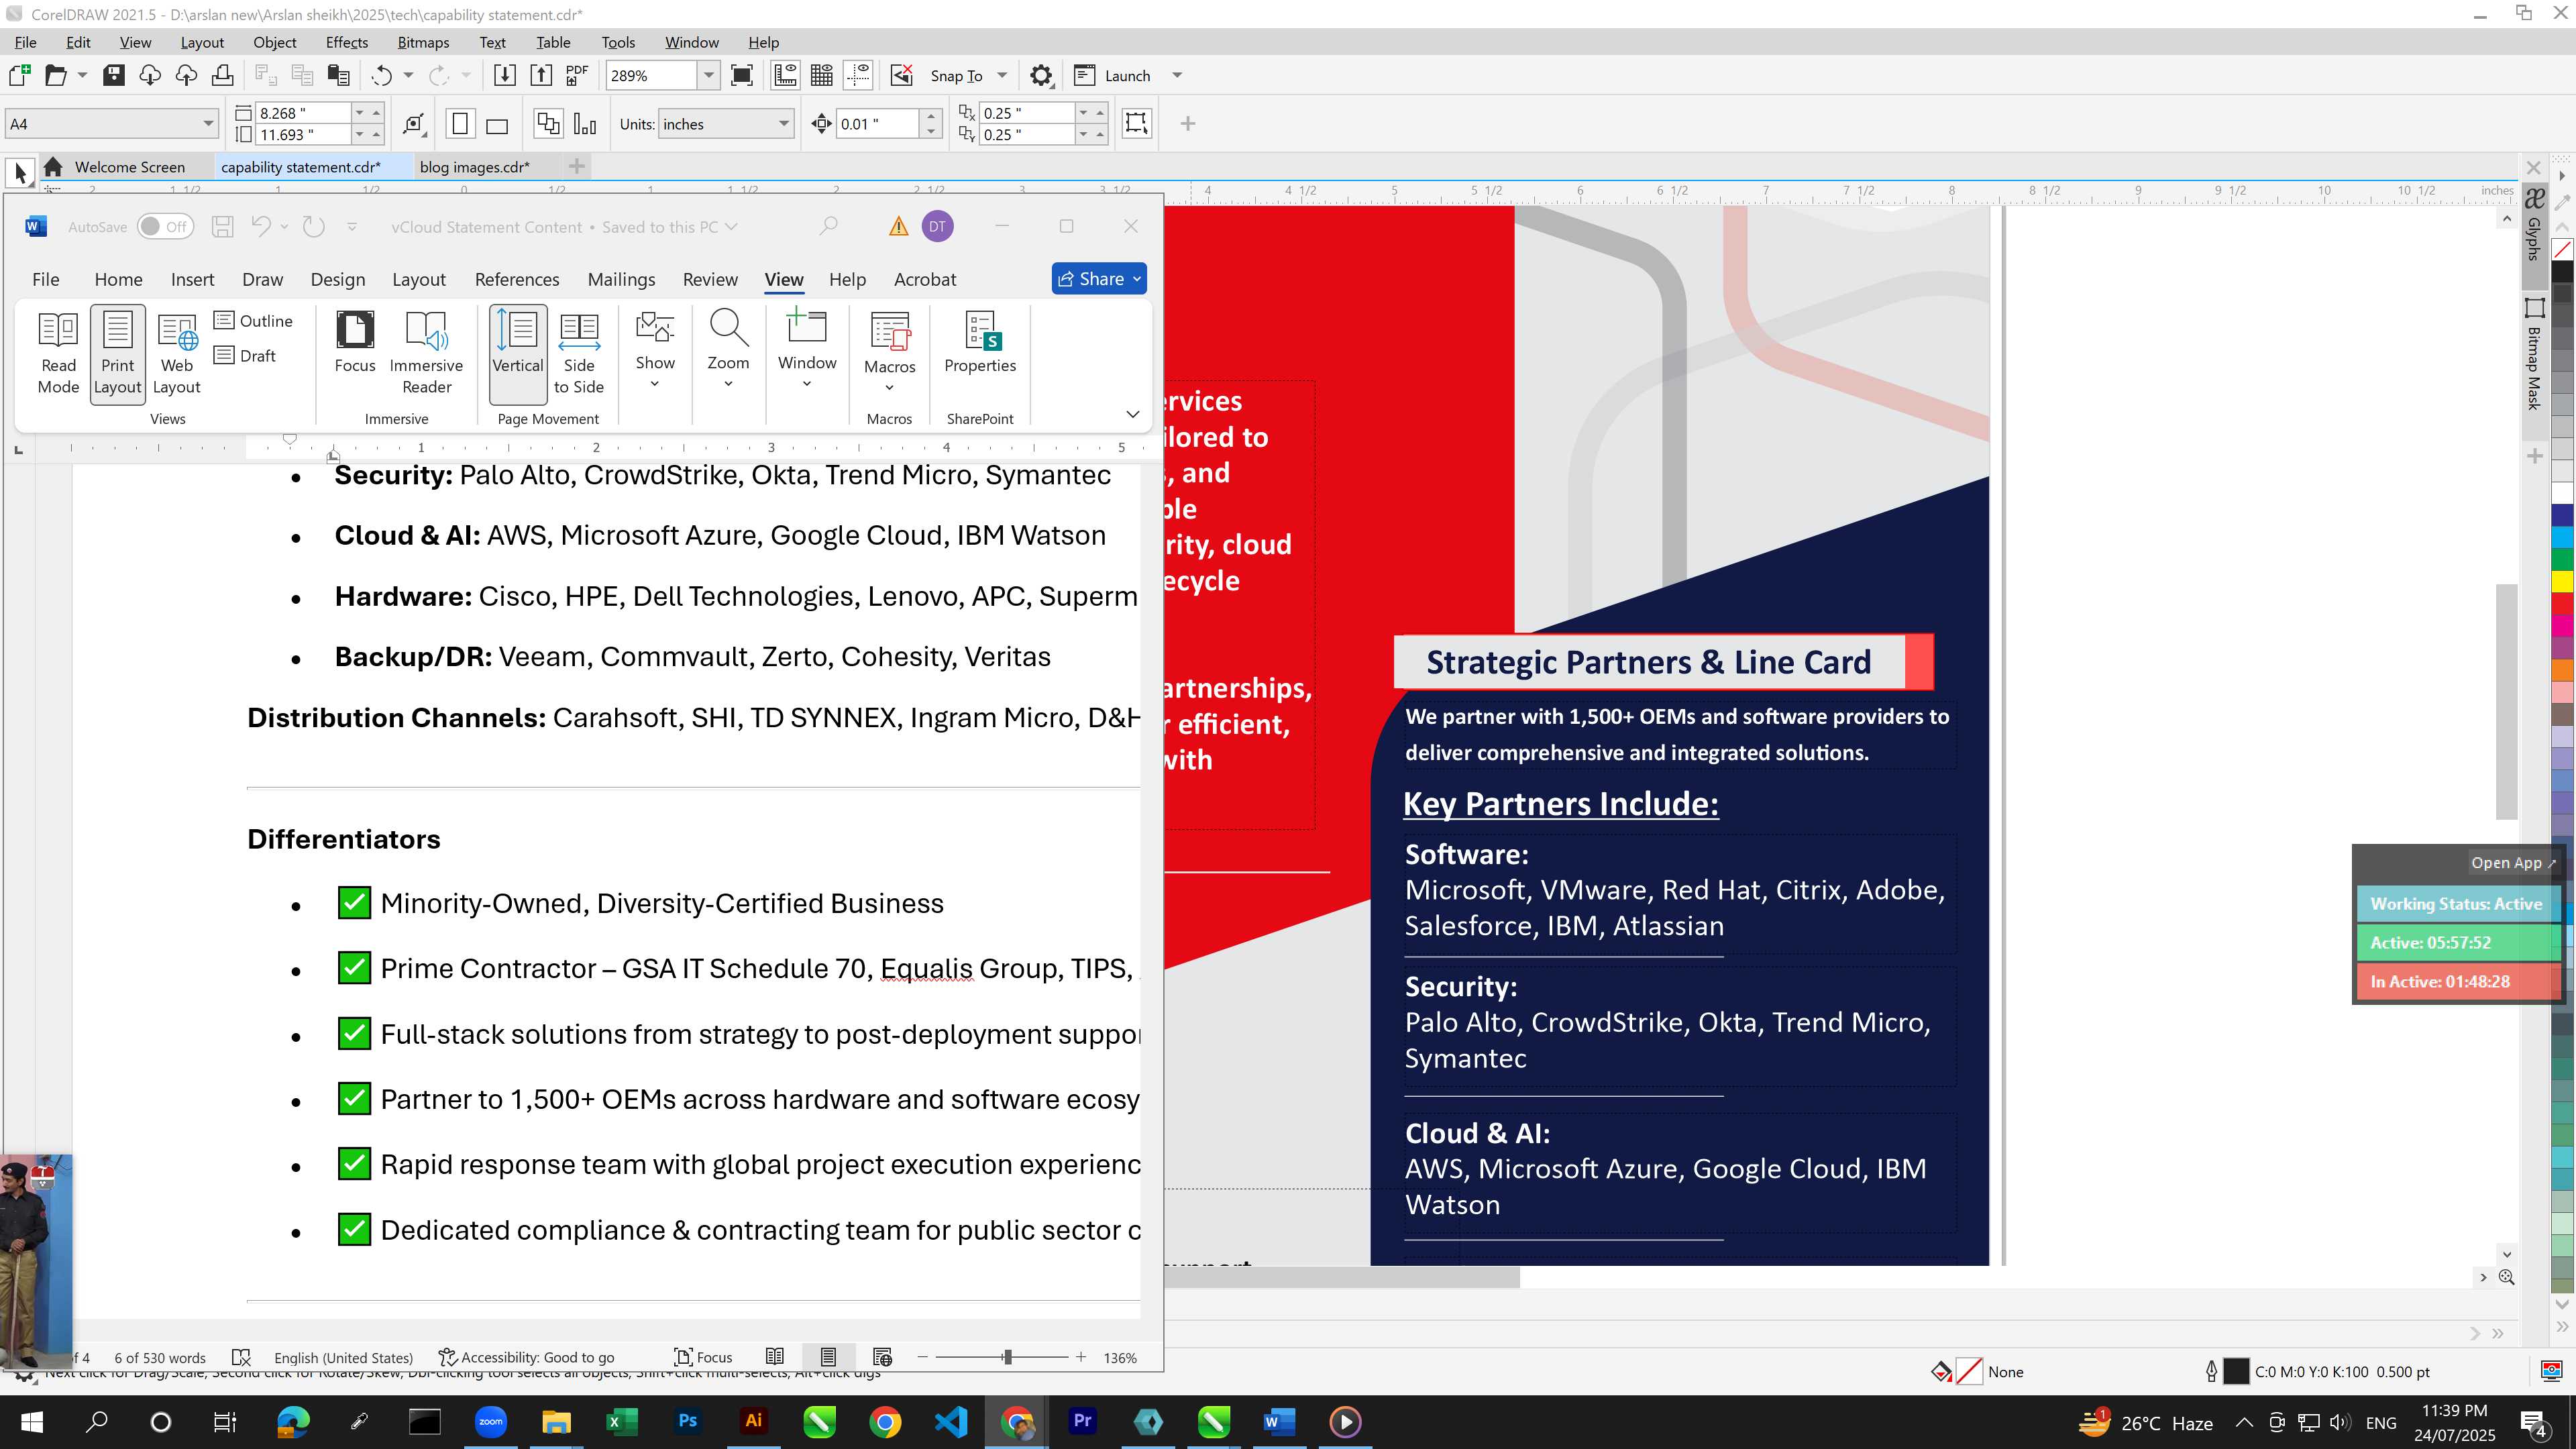Screen dimensions: 2576x1449
Task: Select the Pick tool in CorelDRAW
Action: click(x=20, y=173)
